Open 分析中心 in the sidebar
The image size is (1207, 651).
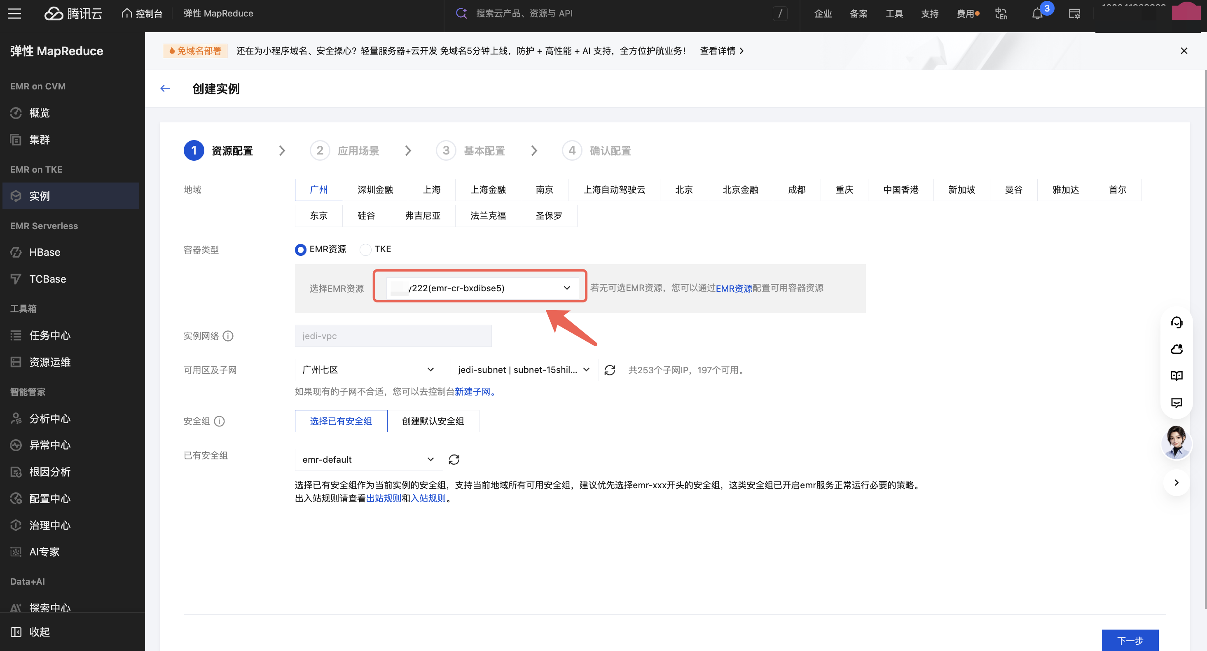coord(71,419)
